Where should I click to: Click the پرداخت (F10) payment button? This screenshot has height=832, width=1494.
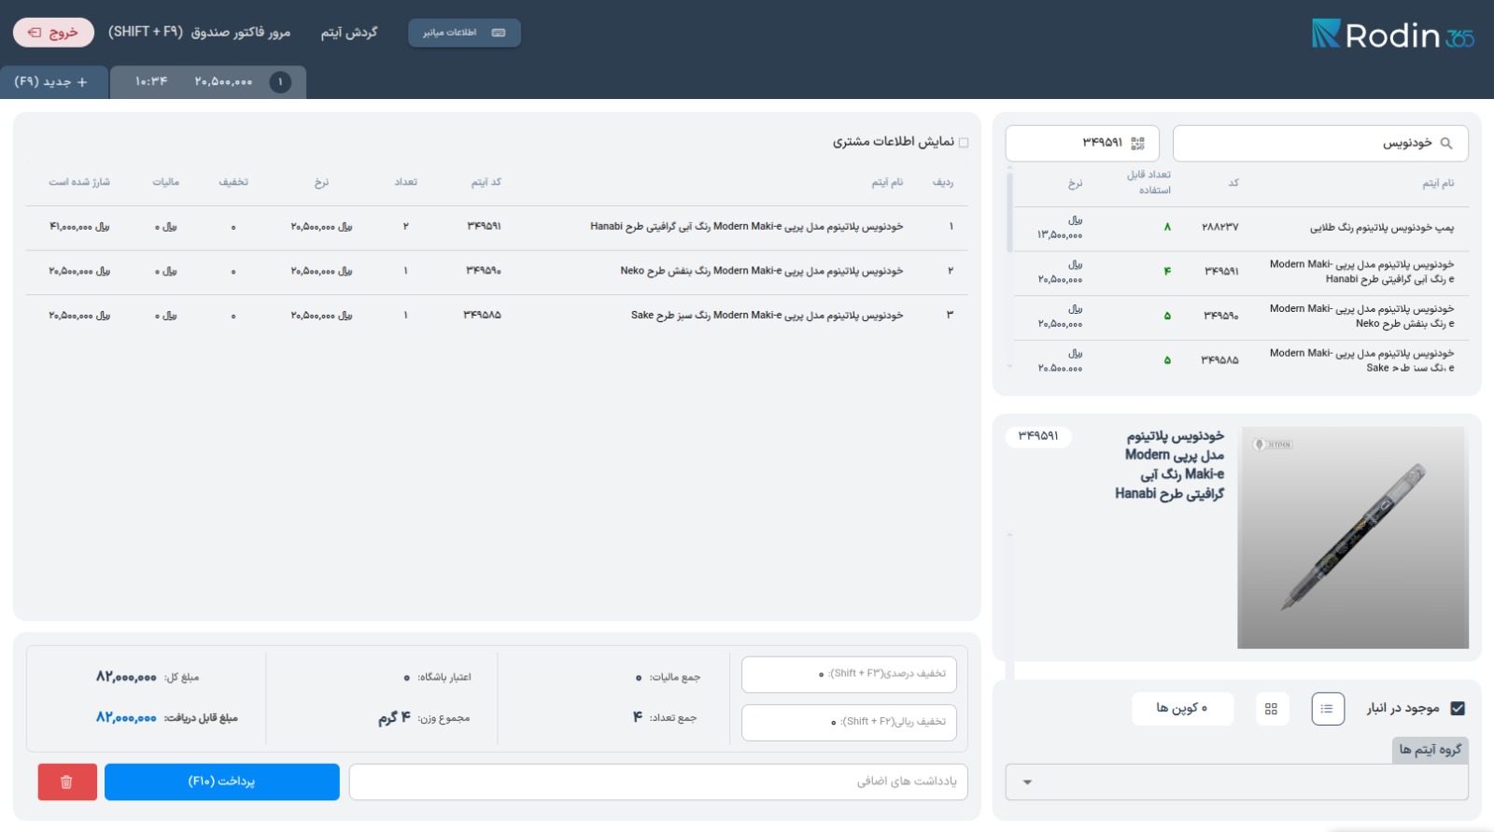(x=222, y=782)
